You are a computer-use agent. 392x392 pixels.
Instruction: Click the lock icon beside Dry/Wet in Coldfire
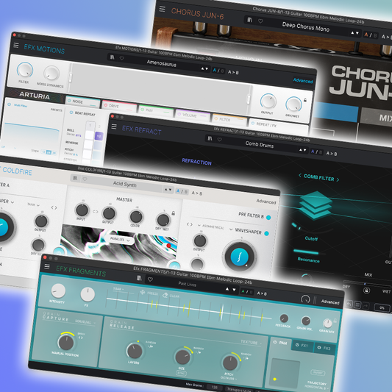point(174,213)
